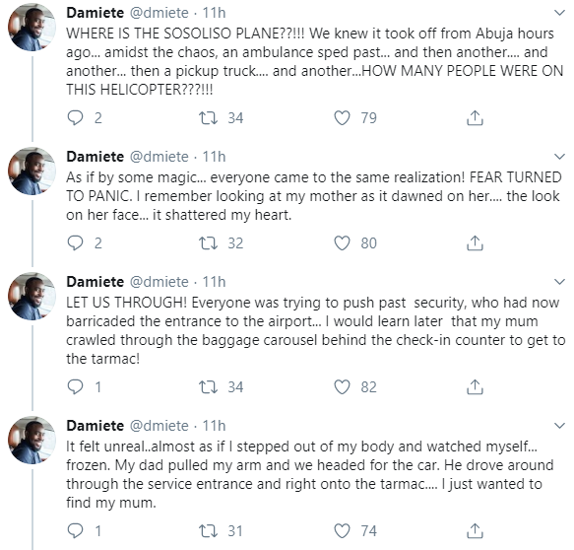Retweet the tweet with 31 retweets
Screen dimensions: 574x550
coord(208,531)
